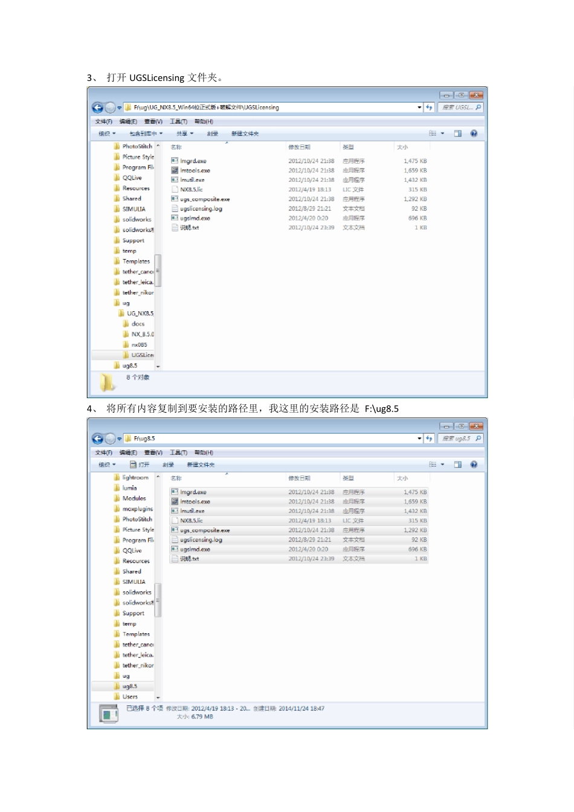
Task: Open recent pages dropdown in UGSLicensing window
Action: [x=119, y=108]
